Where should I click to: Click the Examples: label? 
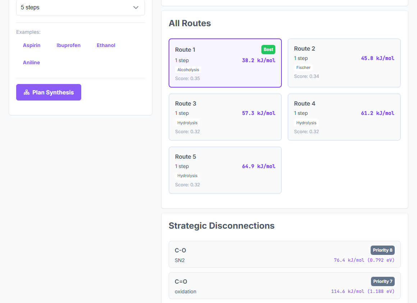point(28,32)
